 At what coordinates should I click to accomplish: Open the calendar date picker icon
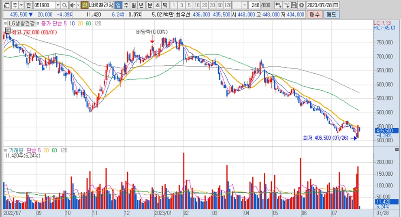pos(335,5)
